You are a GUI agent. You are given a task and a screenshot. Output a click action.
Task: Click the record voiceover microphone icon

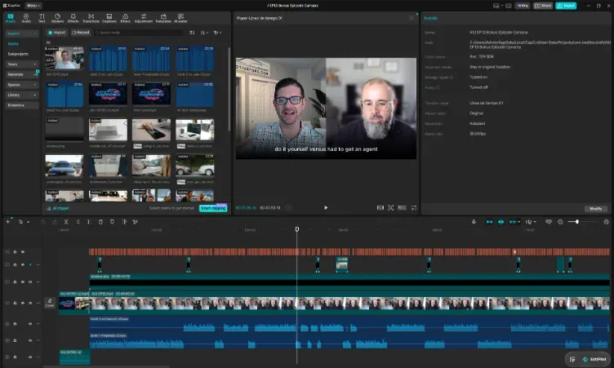(474, 222)
